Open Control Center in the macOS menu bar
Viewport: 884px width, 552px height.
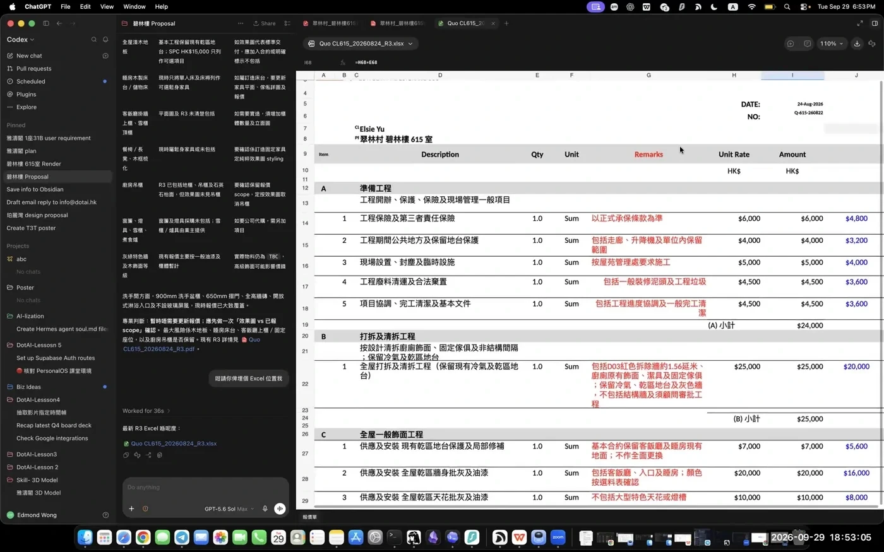(x=805, y=6)
